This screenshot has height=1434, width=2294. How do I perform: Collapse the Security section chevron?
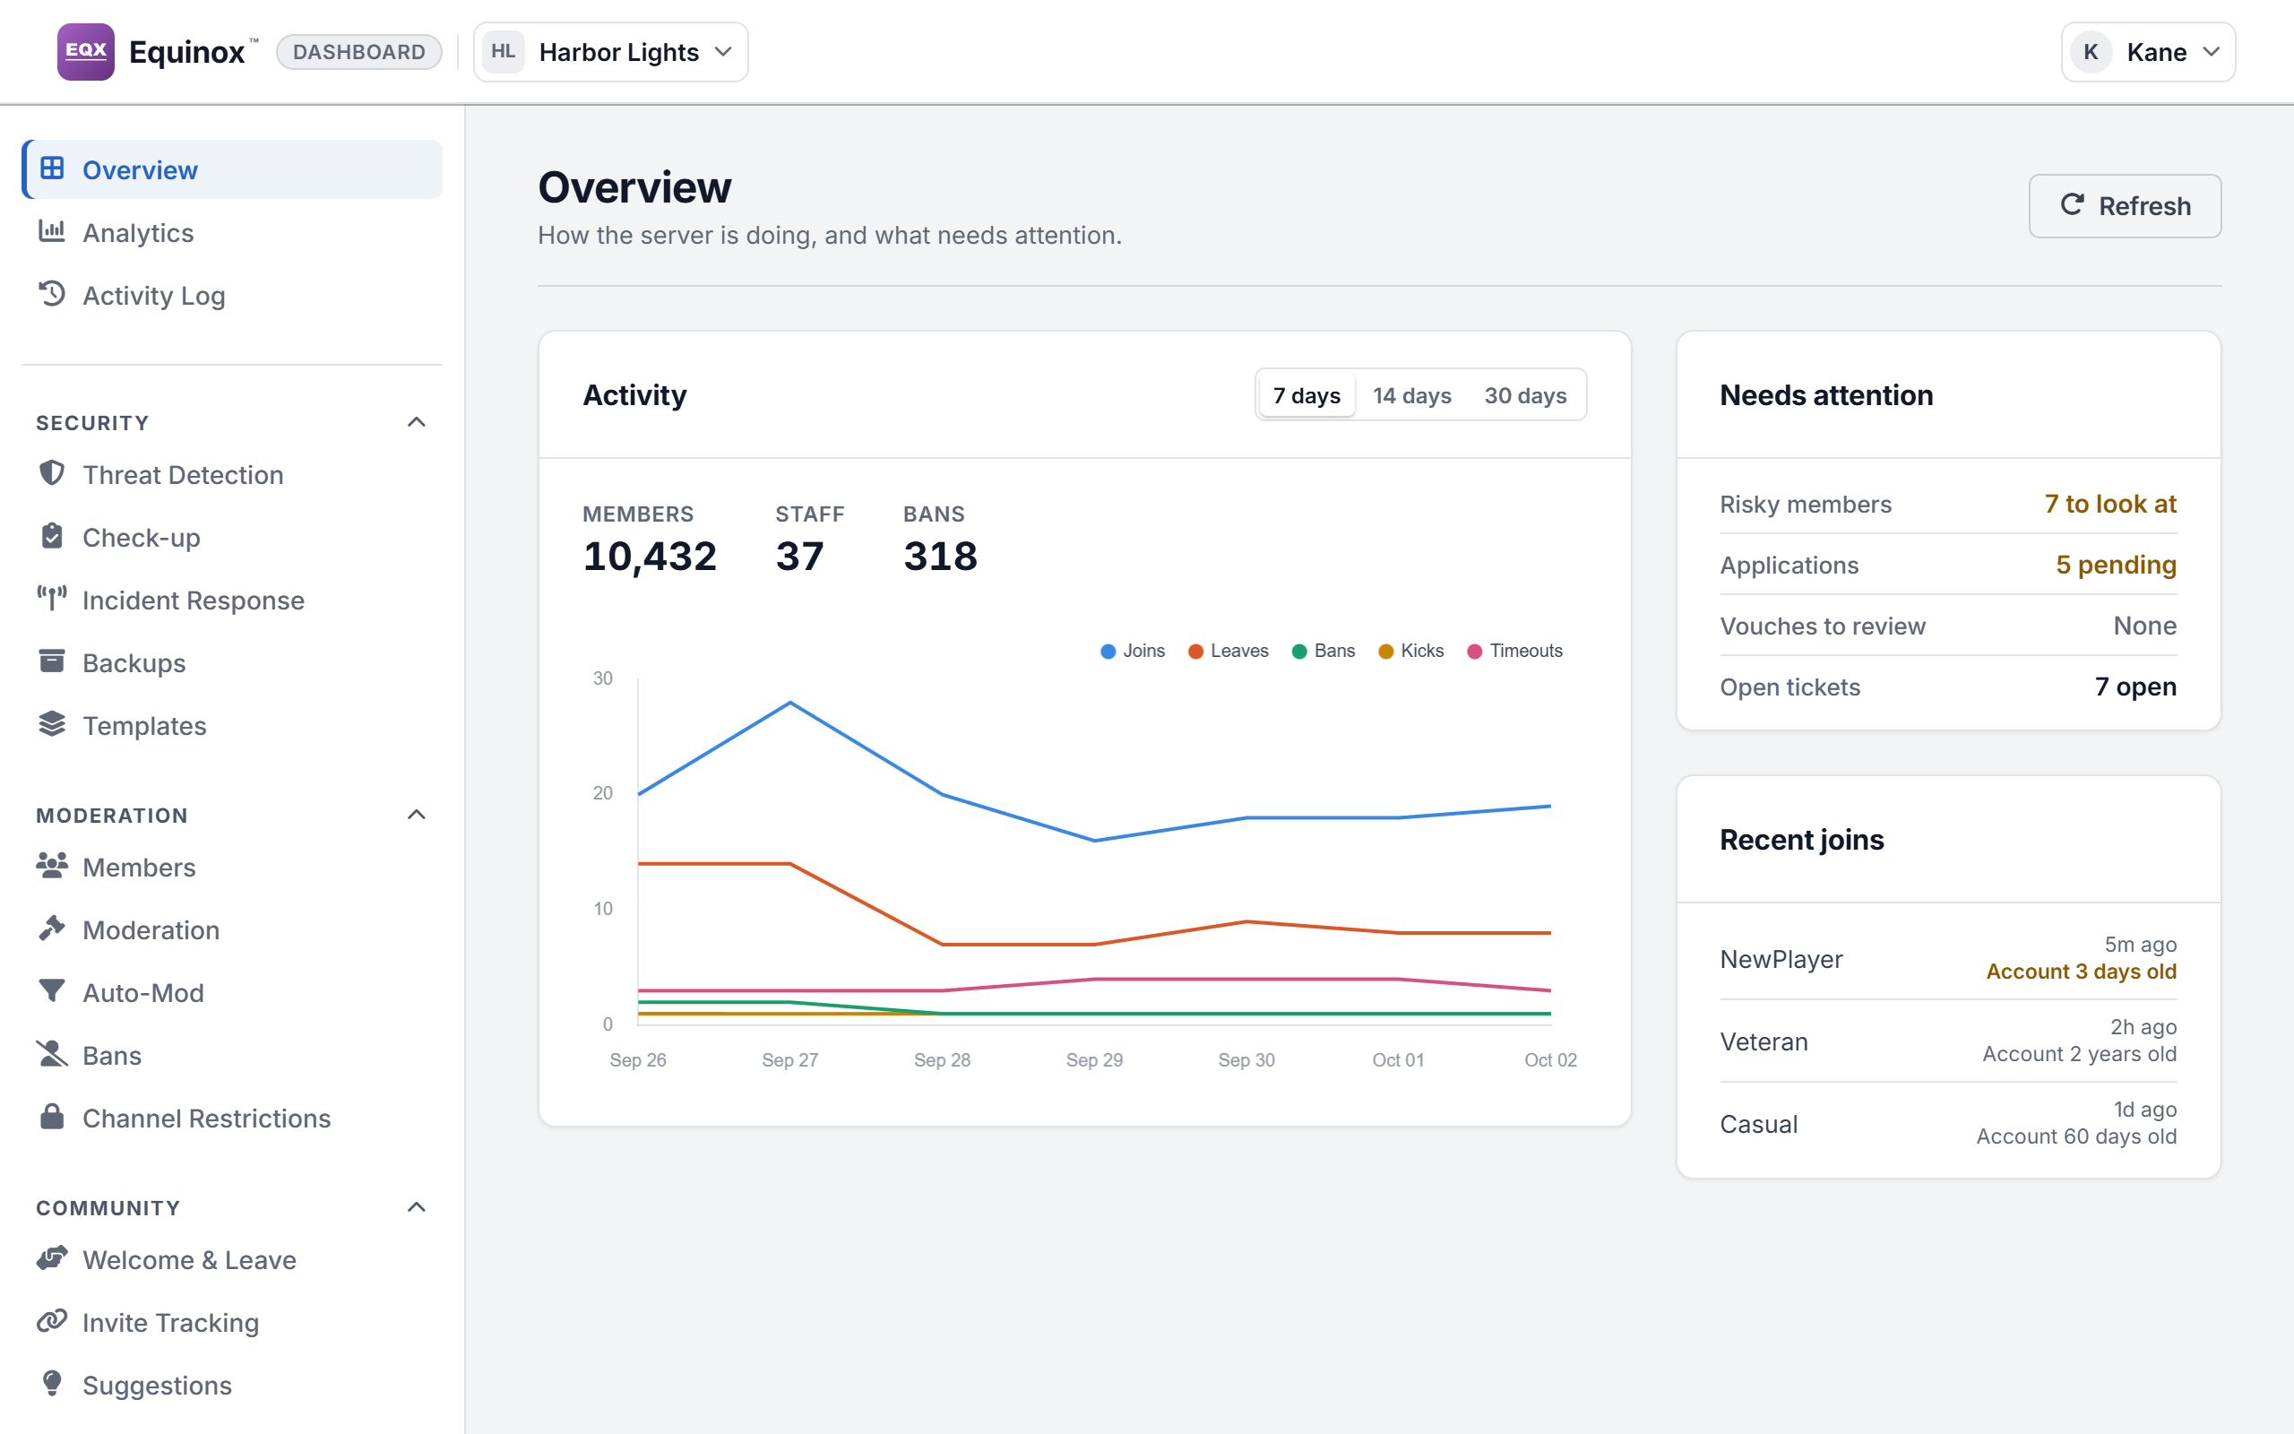click(416, 422)
